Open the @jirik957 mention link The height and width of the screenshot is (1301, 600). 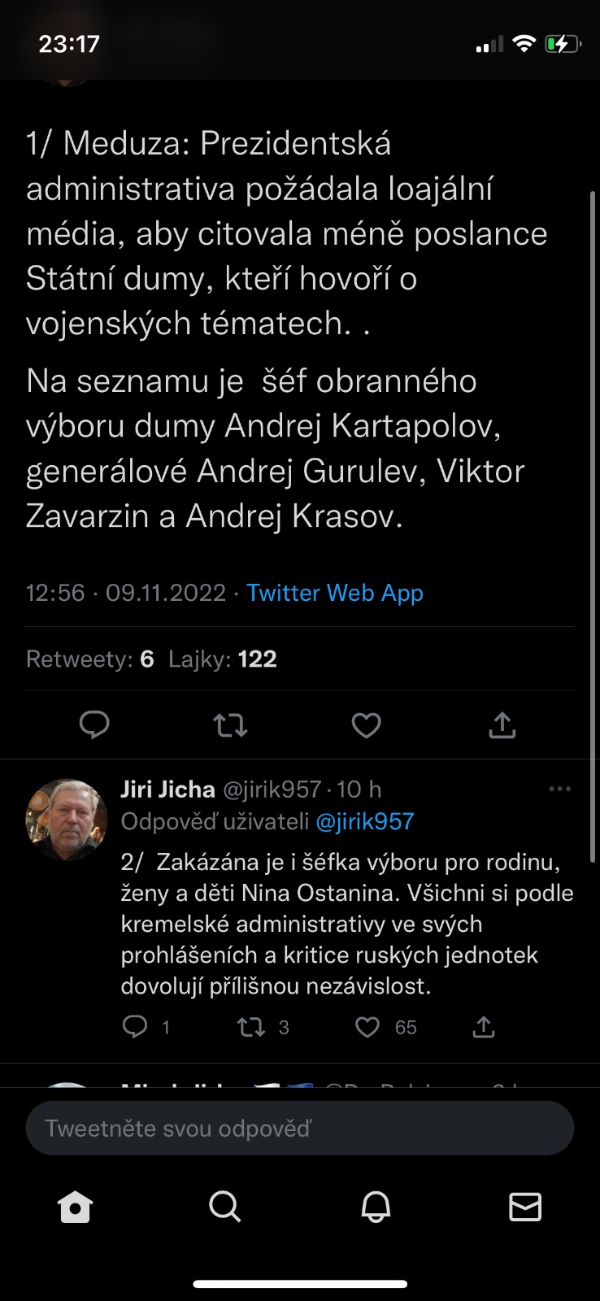(365, 821)
